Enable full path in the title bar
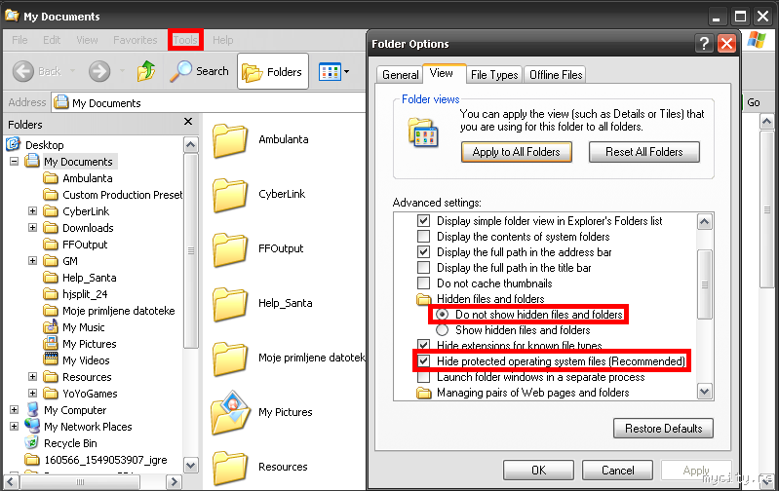 [x=423, y=267]
